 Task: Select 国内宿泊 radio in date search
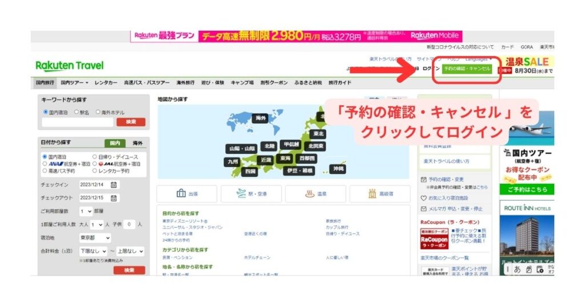click(45, 157)
